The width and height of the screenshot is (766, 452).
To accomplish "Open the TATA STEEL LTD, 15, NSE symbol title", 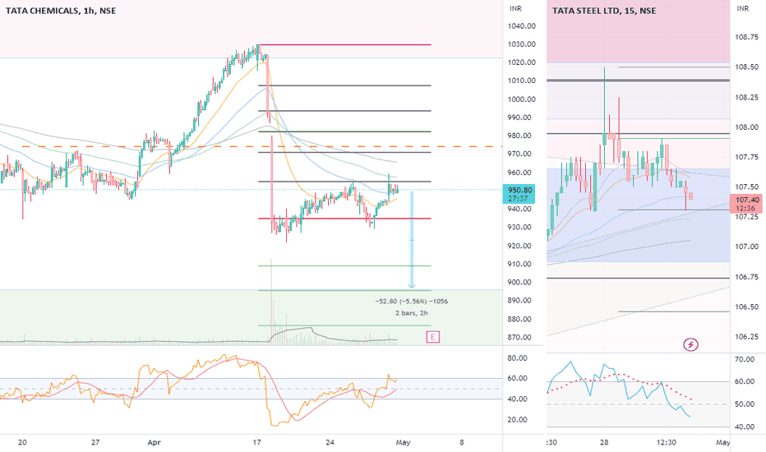I will (x=604, y=11).
